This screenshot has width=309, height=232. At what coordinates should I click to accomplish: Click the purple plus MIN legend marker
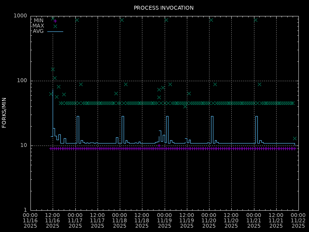click(x=55, y=21)
